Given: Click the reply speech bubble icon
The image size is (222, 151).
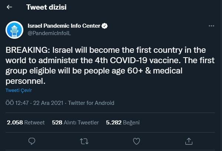Looking at the screenshot, I should (32, 141).
